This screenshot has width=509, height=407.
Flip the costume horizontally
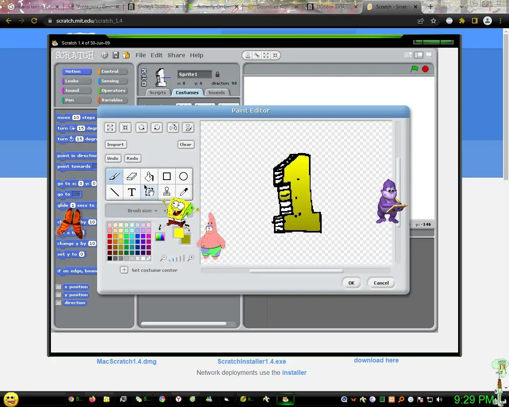click(x=173, y=128)
